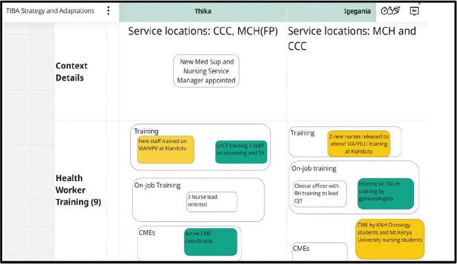Image resolution: width=457 pixels, height=264 pixels.
Task: Select the Thika column header
Action: pyautogui.click(x=203, y=11)
